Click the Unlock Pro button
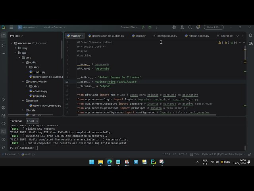Image resolution: width=254 pixels, height=191 pixels. coord(214,27)
